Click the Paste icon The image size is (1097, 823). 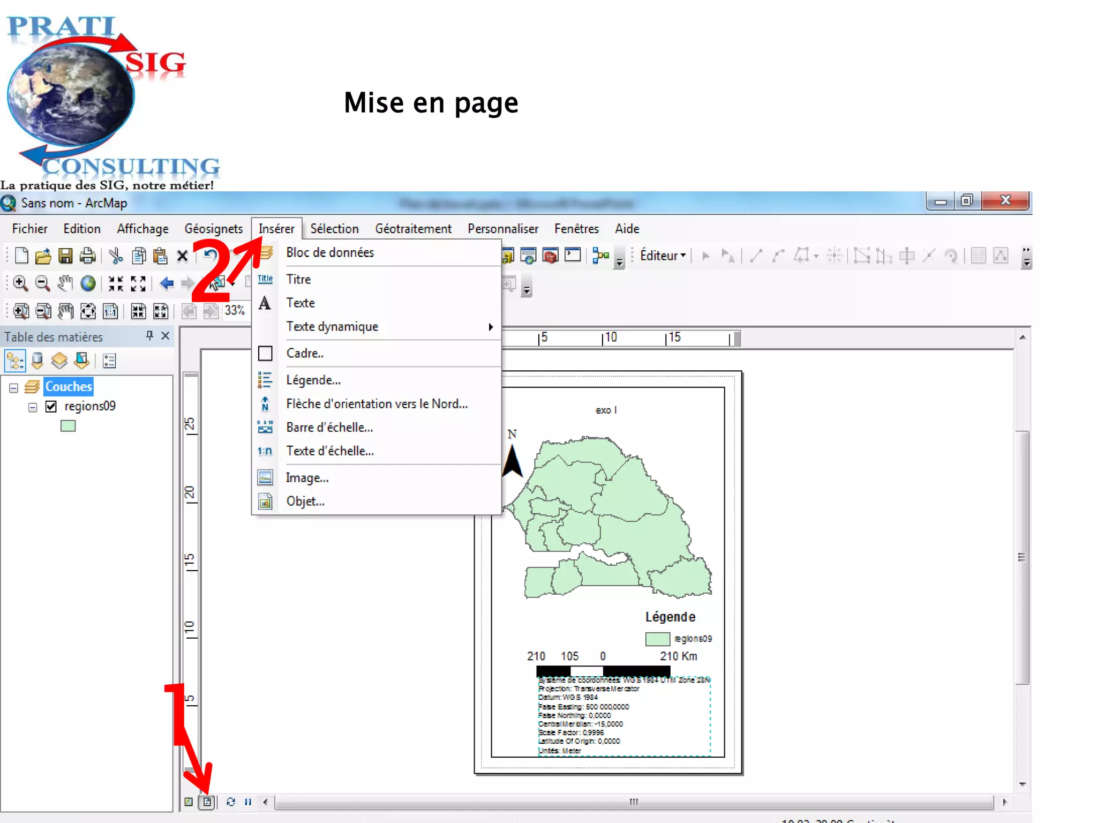tap(160, 256)
